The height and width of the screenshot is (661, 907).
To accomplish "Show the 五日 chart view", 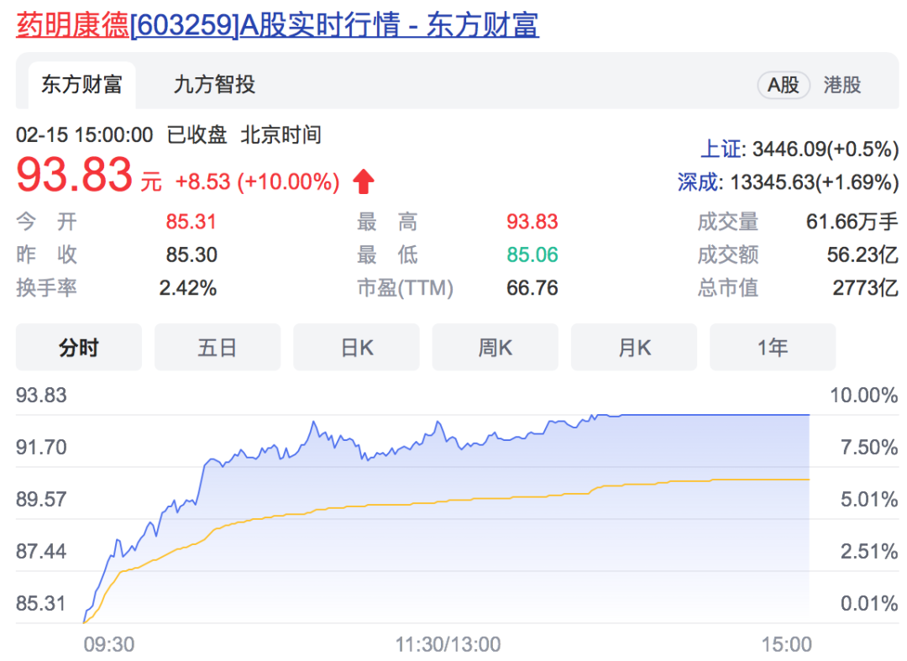I will coord(218,347).
